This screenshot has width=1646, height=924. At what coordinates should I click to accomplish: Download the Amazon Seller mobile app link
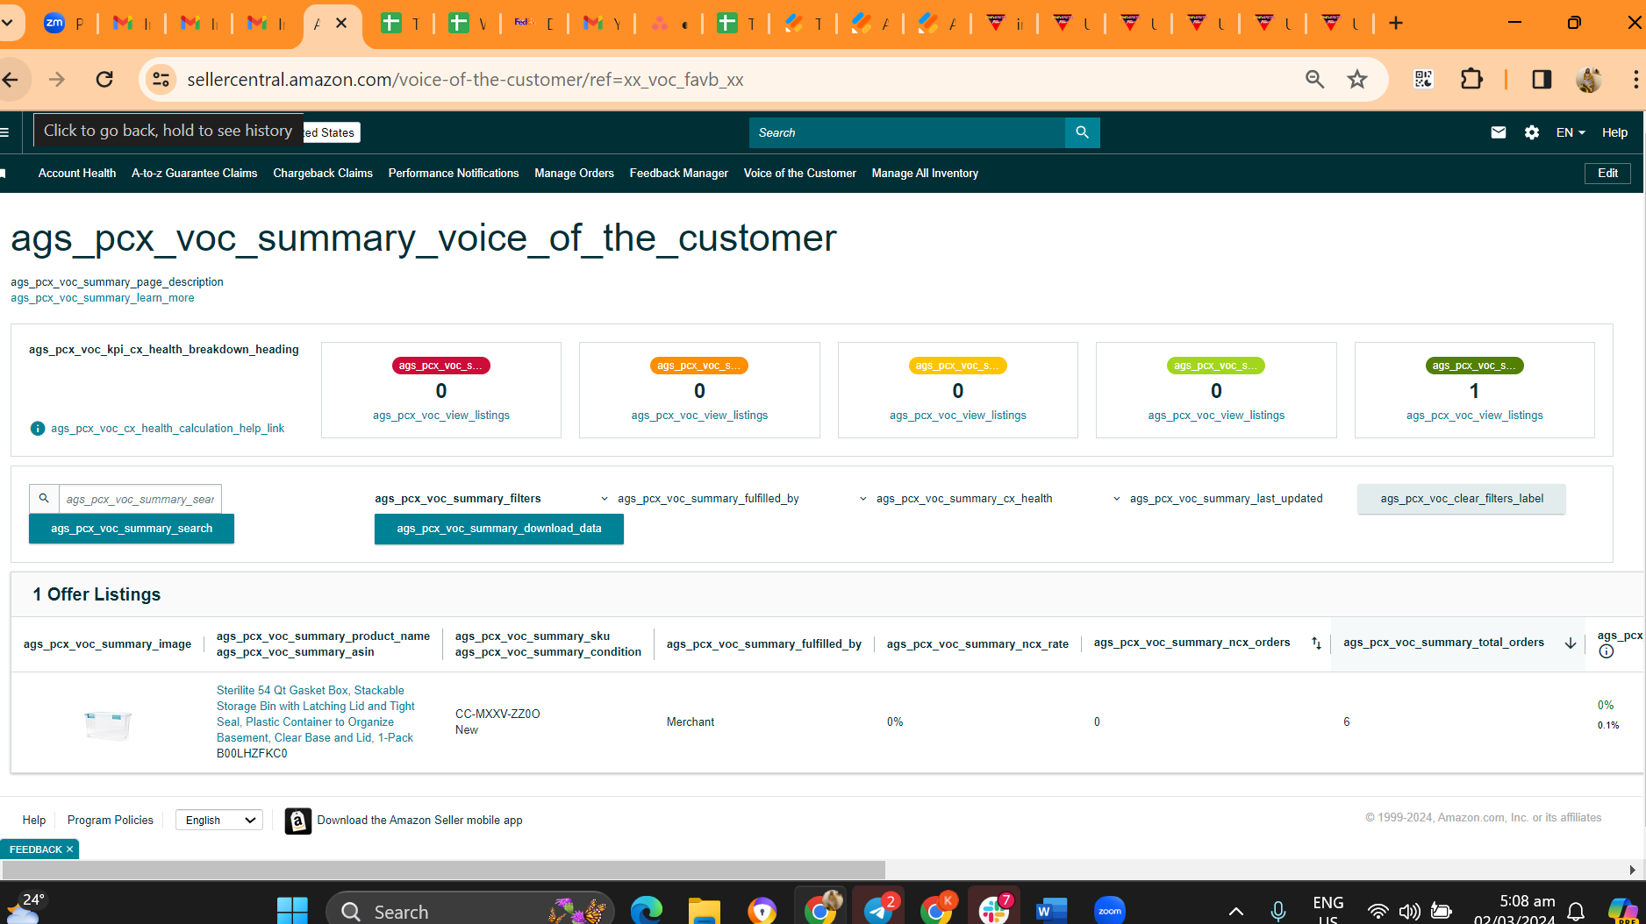click(419, 821)
